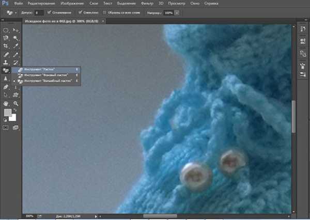
Task: Select the Hand tool
Action: 6,103
